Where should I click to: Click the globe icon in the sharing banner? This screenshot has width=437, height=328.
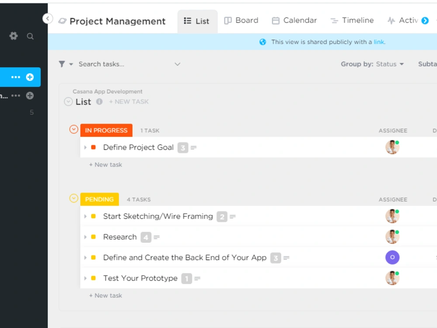point(263,42)
